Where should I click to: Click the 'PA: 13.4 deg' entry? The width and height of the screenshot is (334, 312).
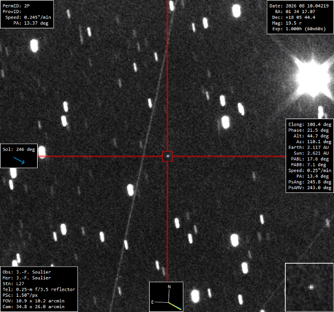tap(313, 176)
